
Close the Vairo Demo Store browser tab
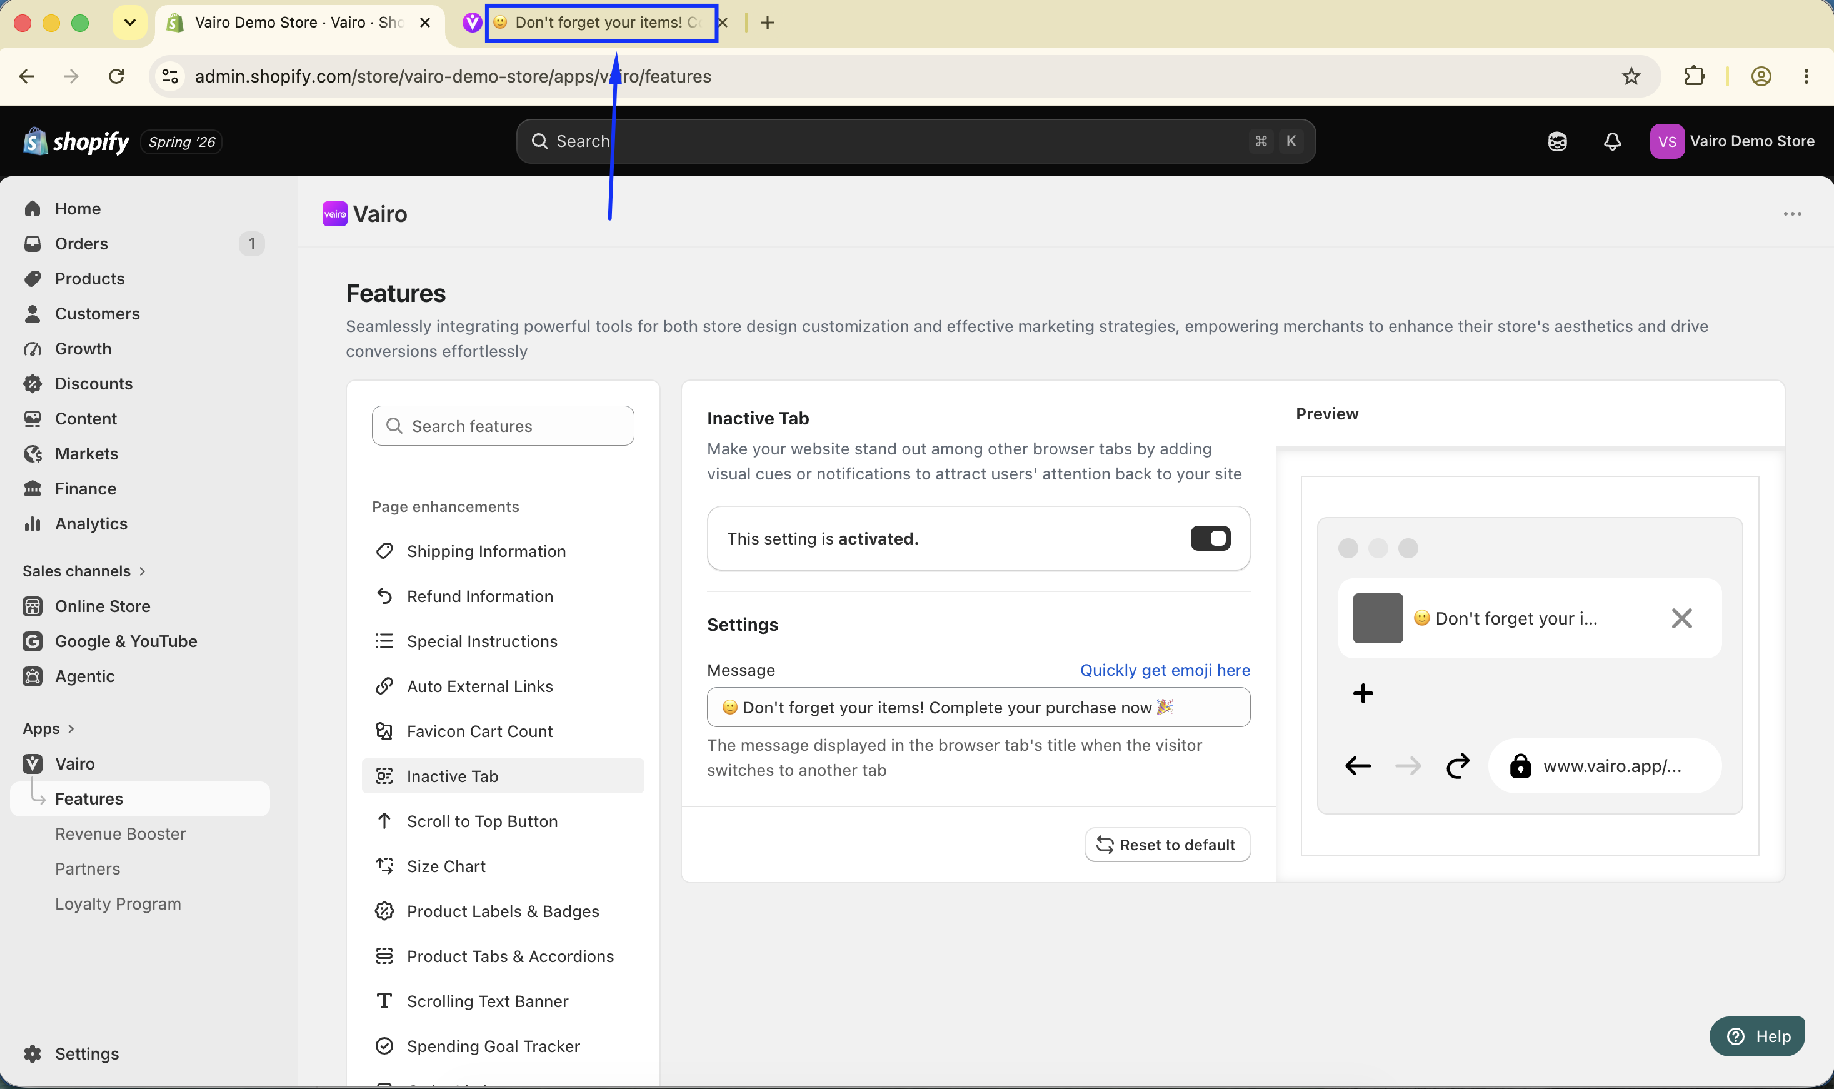[x=425, y=23]
